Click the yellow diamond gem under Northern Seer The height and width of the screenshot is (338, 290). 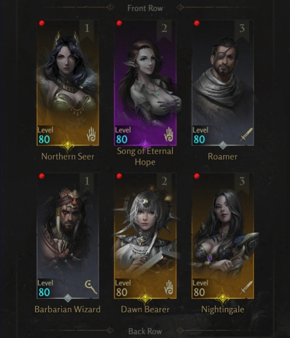click(68, 145)
